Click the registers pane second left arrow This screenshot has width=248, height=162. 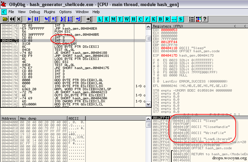[245, 26]
